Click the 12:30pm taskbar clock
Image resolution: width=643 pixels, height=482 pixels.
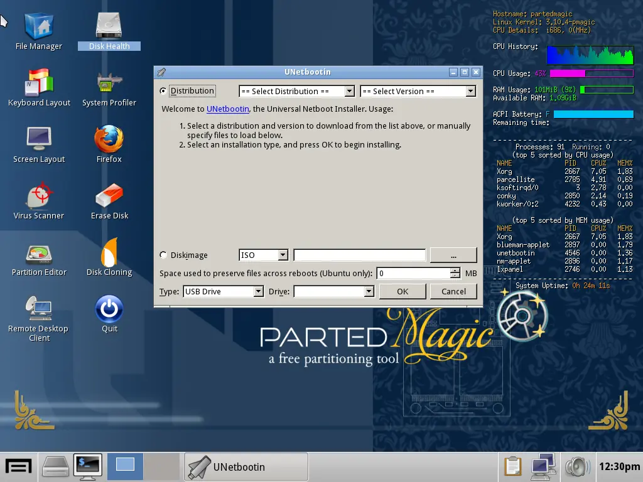pos(619,467)
